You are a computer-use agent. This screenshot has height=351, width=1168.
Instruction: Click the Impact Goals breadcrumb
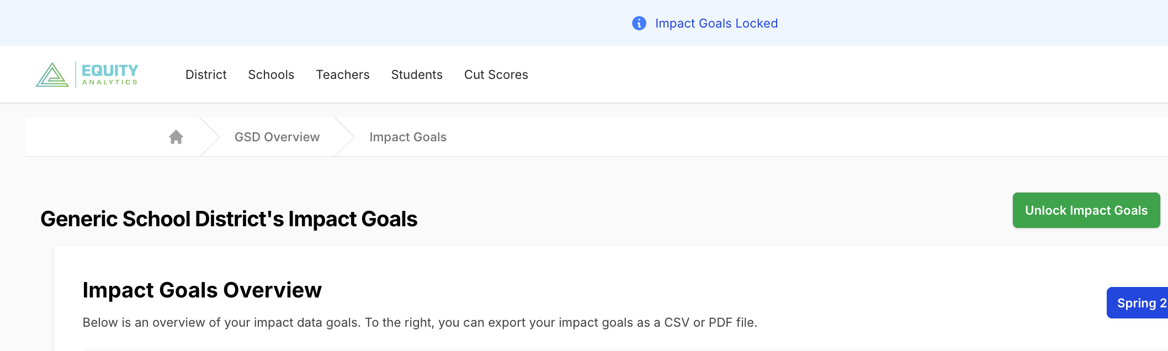tap(408, 137)
